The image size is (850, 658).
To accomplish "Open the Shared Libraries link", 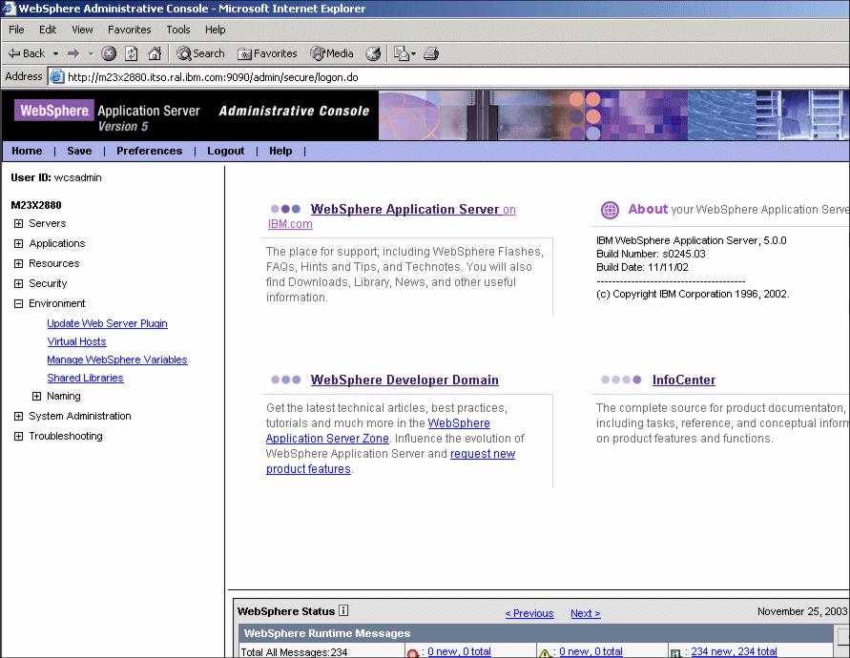I will [85, 378].
